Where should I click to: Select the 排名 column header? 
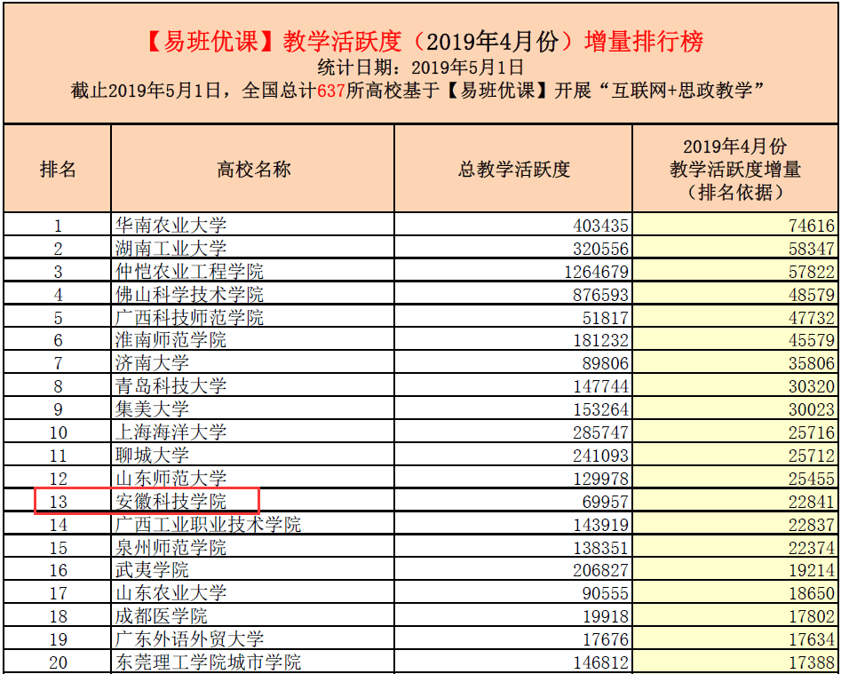pos(58,169)
